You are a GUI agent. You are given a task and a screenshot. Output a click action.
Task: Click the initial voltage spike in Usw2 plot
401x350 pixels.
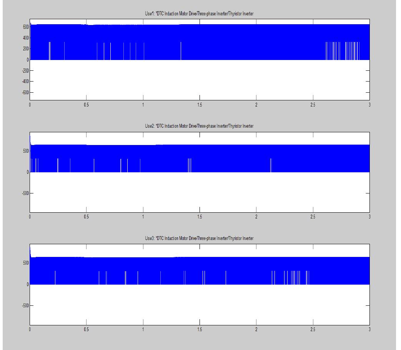(30, 138)
